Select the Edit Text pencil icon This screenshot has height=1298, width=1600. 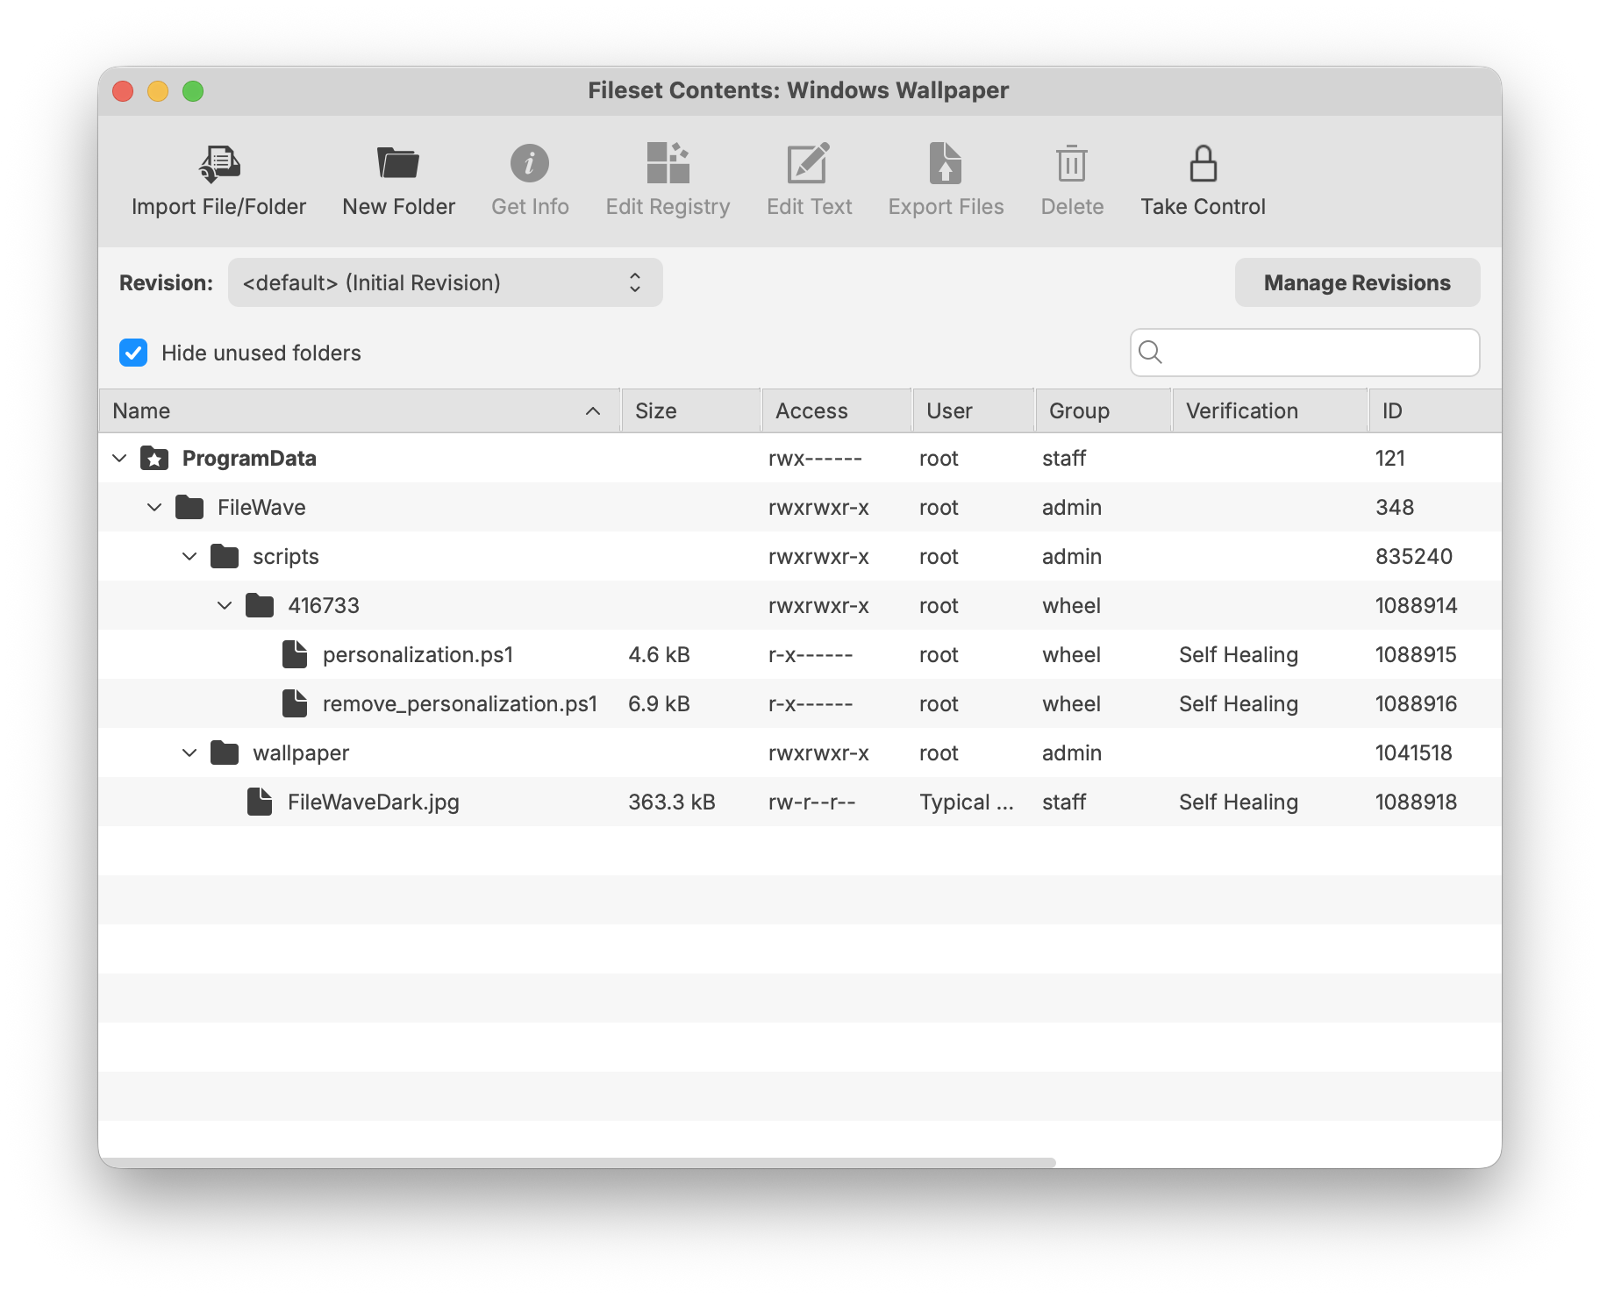point(809,164)
